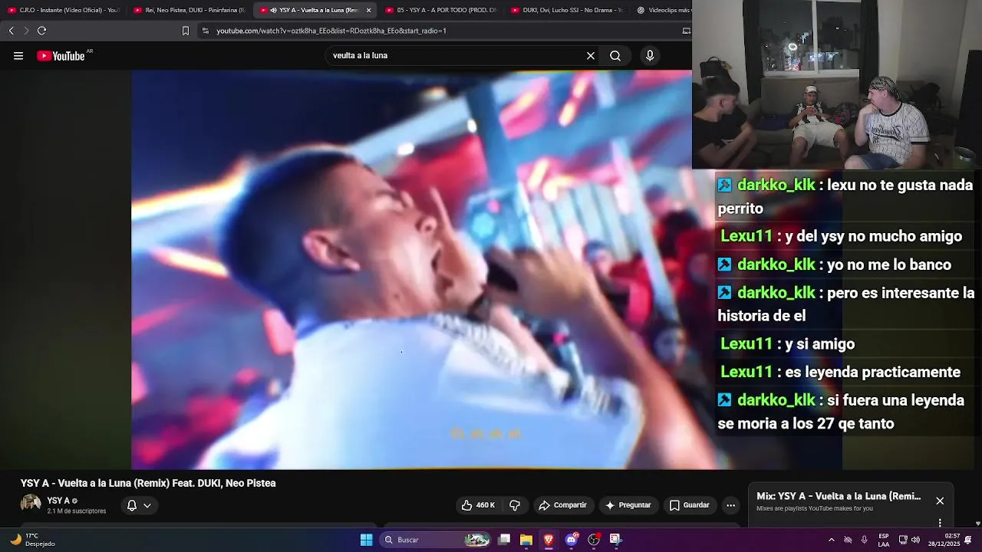Screen dimensions: 982x552
Task: Go to YouTube home via logo
Action: point(61,56)
